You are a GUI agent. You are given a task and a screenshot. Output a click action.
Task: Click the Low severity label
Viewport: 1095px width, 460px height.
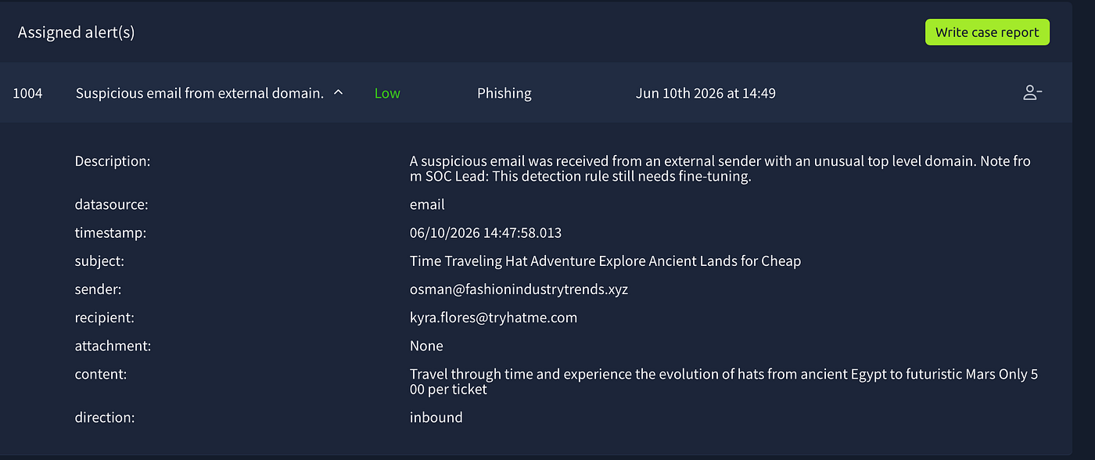[x=387, y=93]
